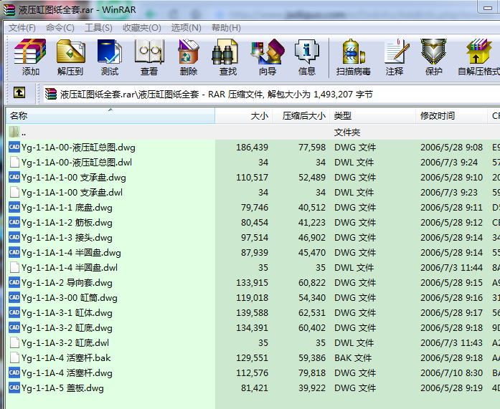
Task: Click CAD icon of 盖板.dwg
Action: pos(14,388)
